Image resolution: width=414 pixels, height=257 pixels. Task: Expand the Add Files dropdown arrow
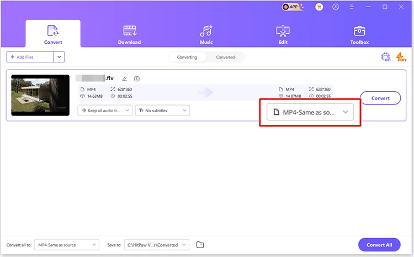pyautogui.click(x=59, y=57)
